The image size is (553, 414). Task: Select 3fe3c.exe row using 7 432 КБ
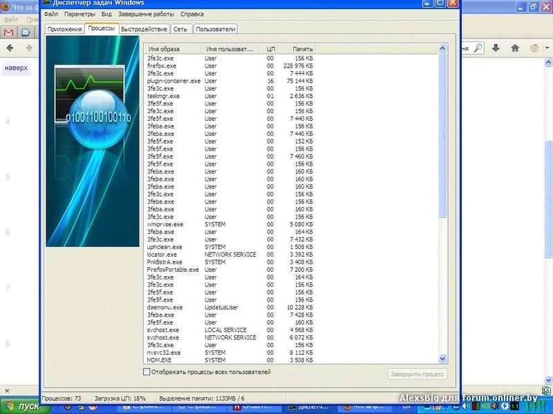pos(230,239)
